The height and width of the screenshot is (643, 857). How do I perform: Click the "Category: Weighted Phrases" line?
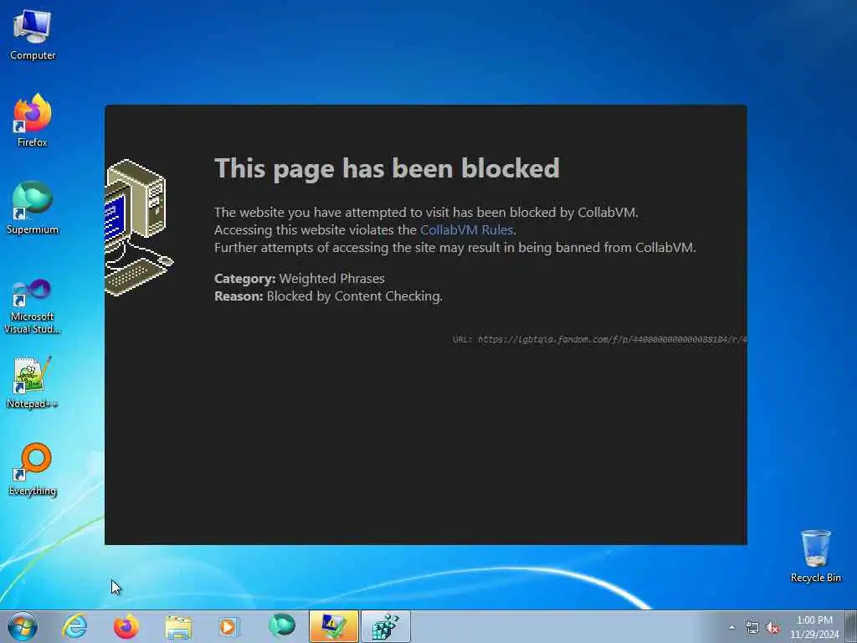pos(300,278)
